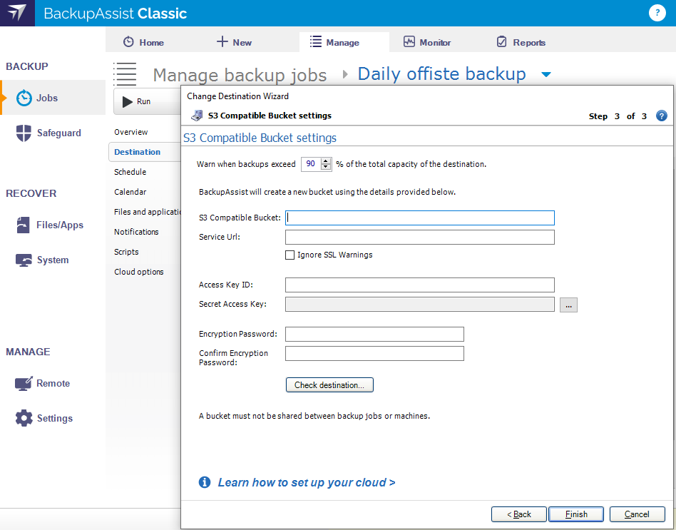This screenshot has height=530, width=676.
Task: Click the S3 Compatible Bucket input field
Action: [x=419, y=218]
